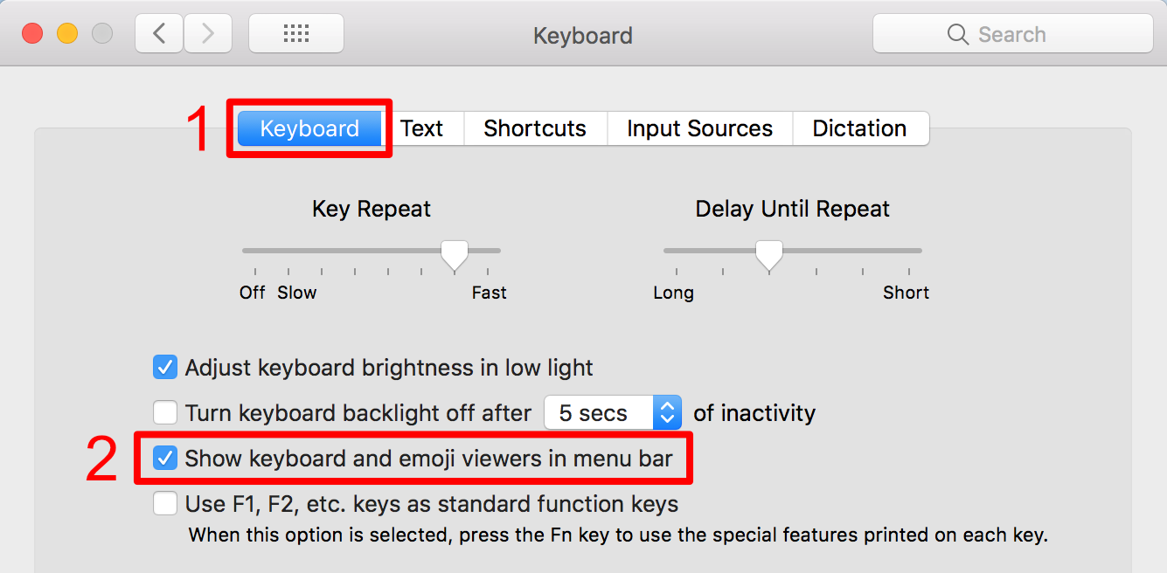Click the Key Repeat slider knob
The height and width of the screenshot is (573, 1167).
click(454, 254)
